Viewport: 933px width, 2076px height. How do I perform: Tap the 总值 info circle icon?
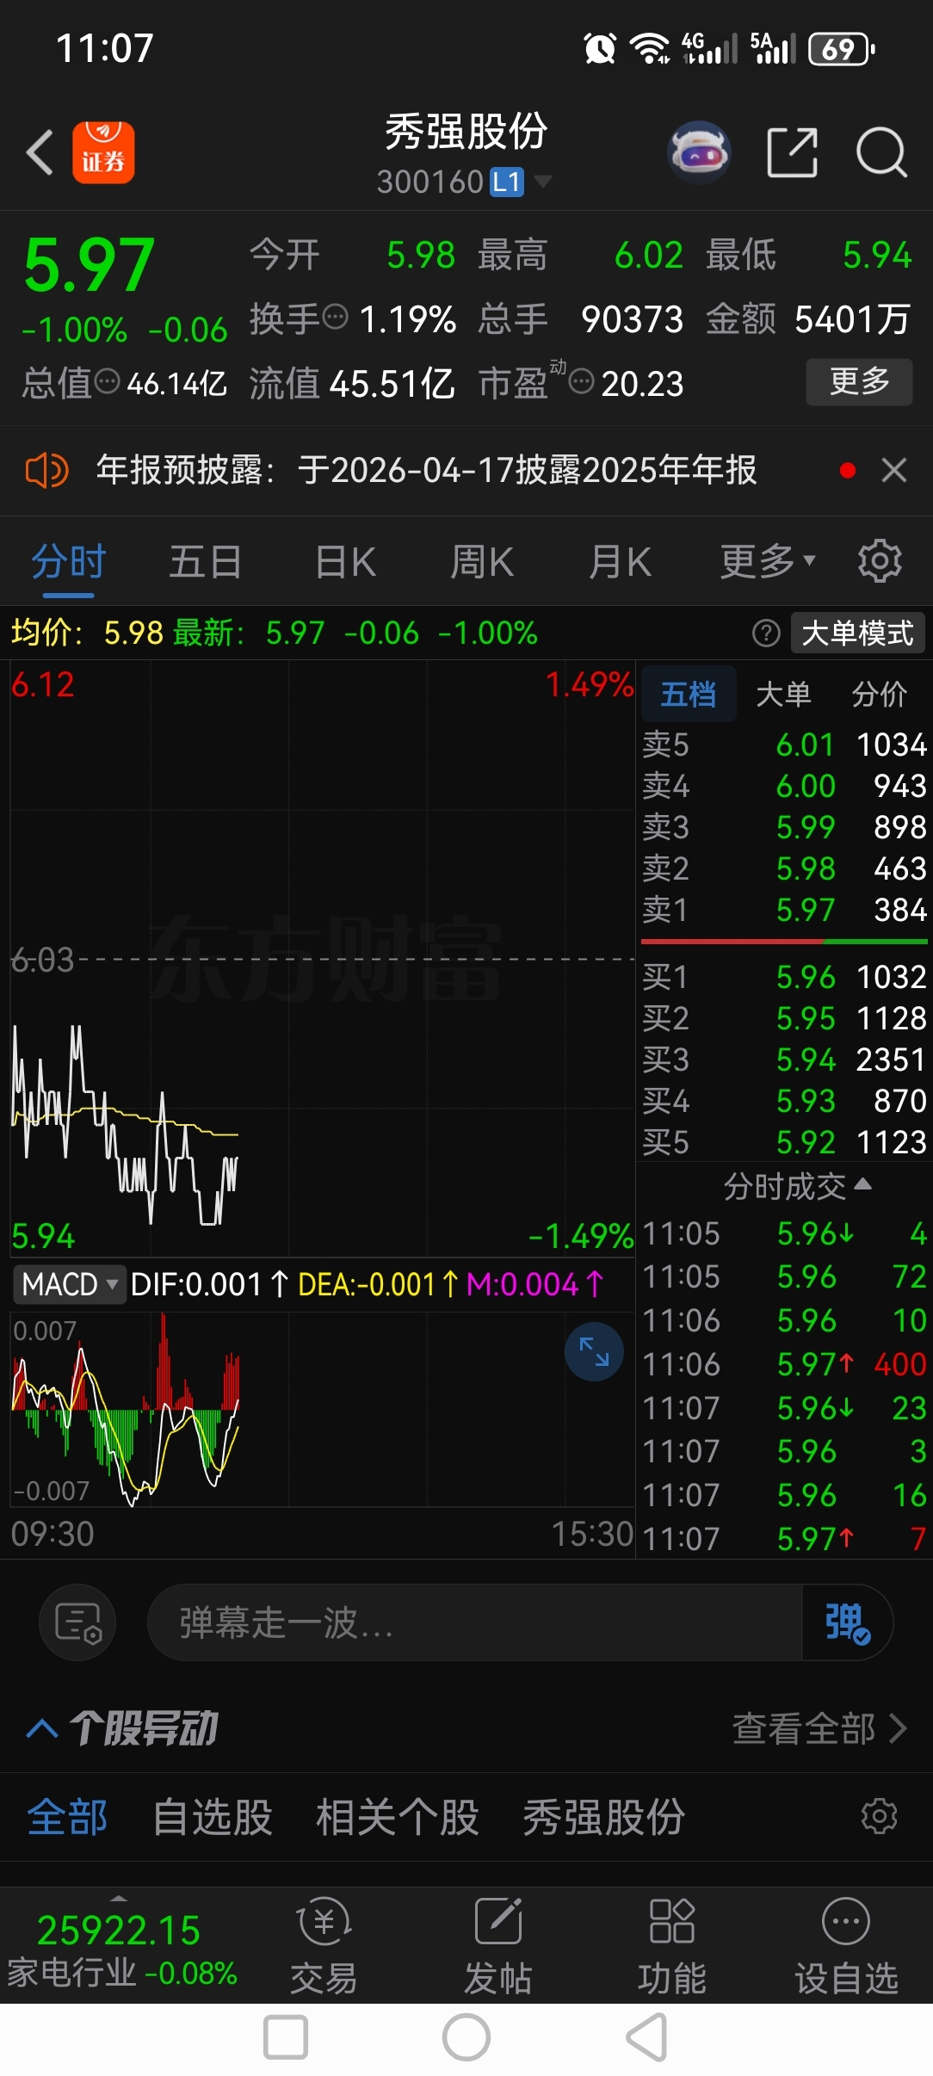tap(107, 381)
